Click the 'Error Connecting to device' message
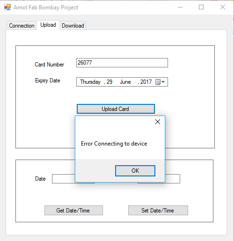Image resolution: width=234 pixels, height=241 pixels. pyautogui.click(x=114, y=144)
